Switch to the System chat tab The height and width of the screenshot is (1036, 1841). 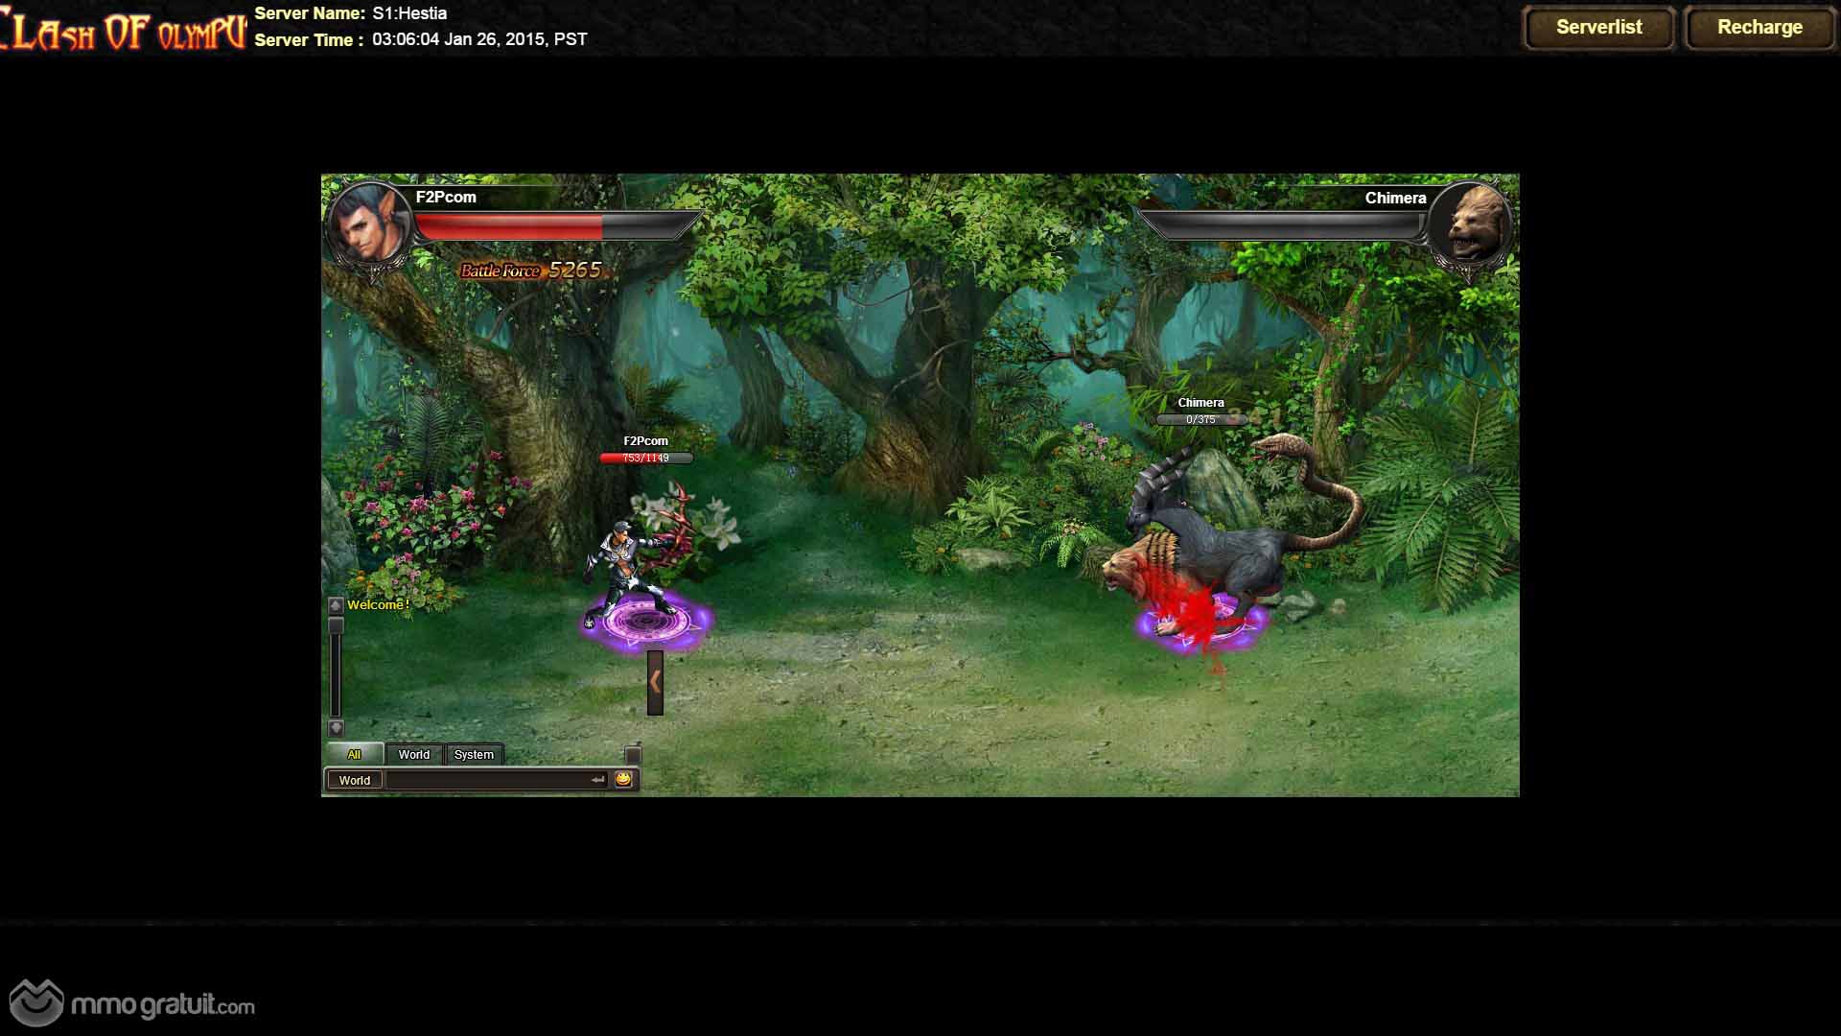point(474,754)
